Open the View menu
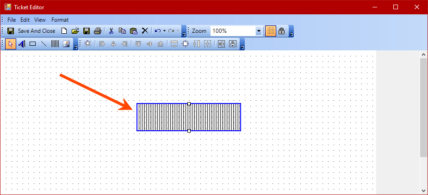The height and width of the screenshot is (195, 428). point(40,20)
